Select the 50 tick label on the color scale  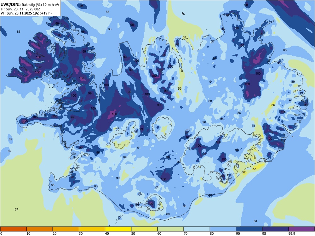[133, 233]
